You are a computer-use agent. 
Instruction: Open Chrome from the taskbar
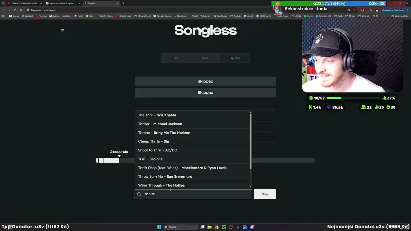click(216, 227)
